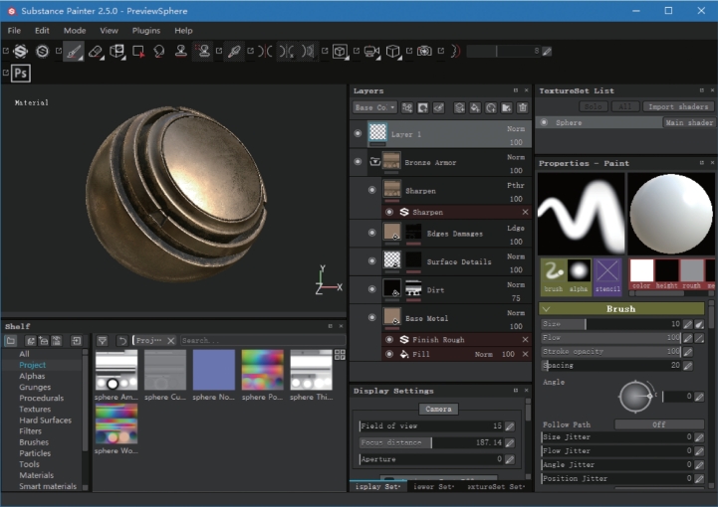This screenshot has width=718, height=507.
Task: Toggle visibility of Sharpen layer
Action: (x=371, y=190)
